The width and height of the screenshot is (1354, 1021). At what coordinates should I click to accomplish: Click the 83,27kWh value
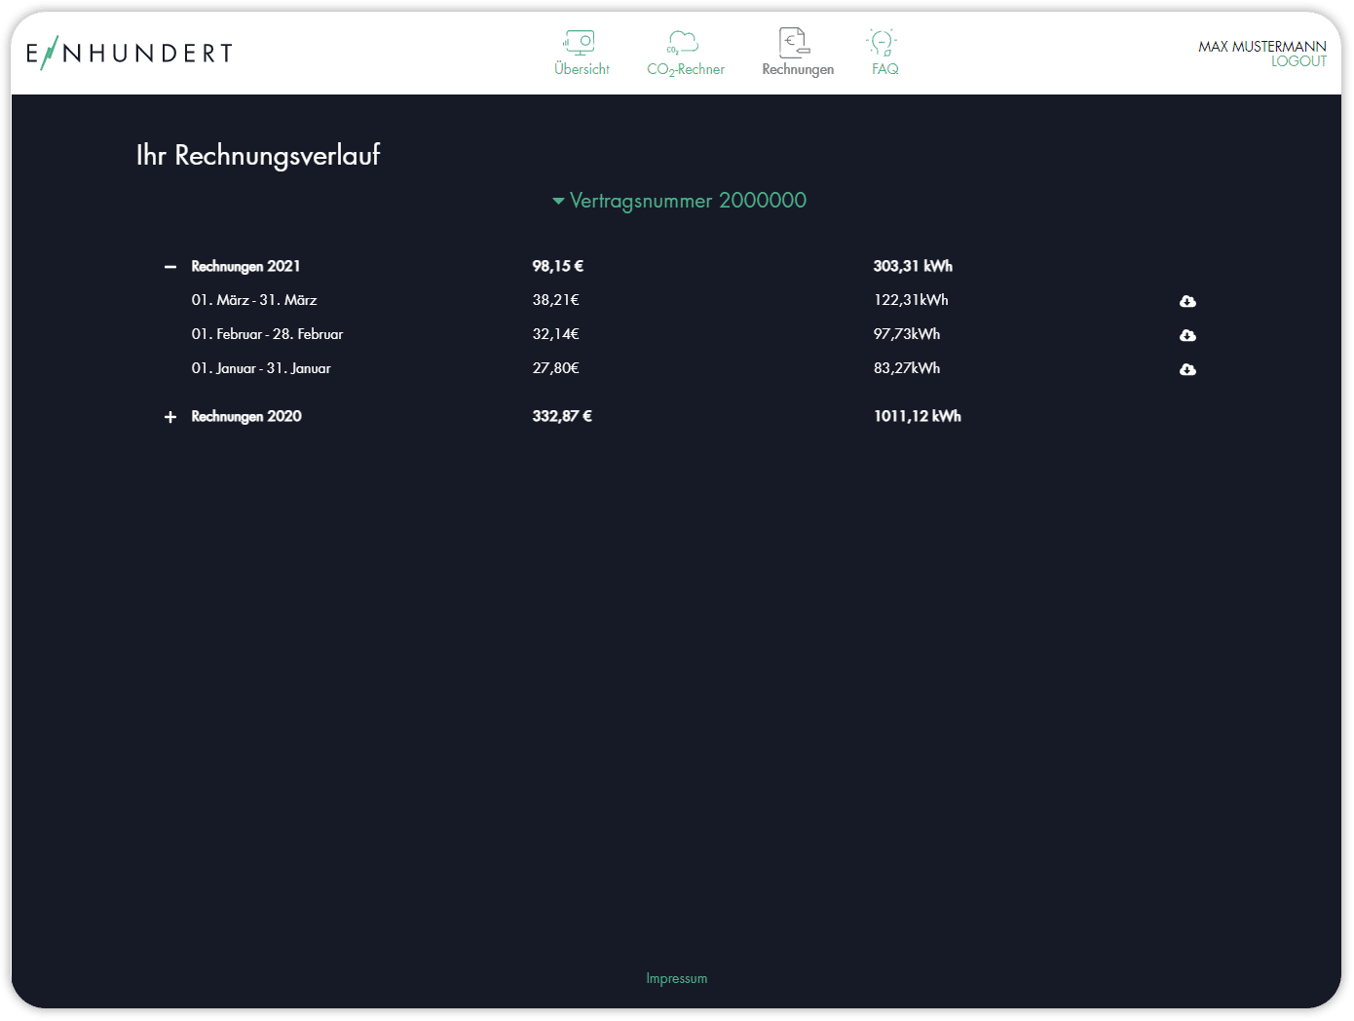[x=907, y=368]
